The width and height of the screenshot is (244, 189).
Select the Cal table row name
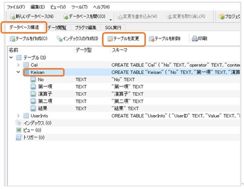click(x=34, y=65)
